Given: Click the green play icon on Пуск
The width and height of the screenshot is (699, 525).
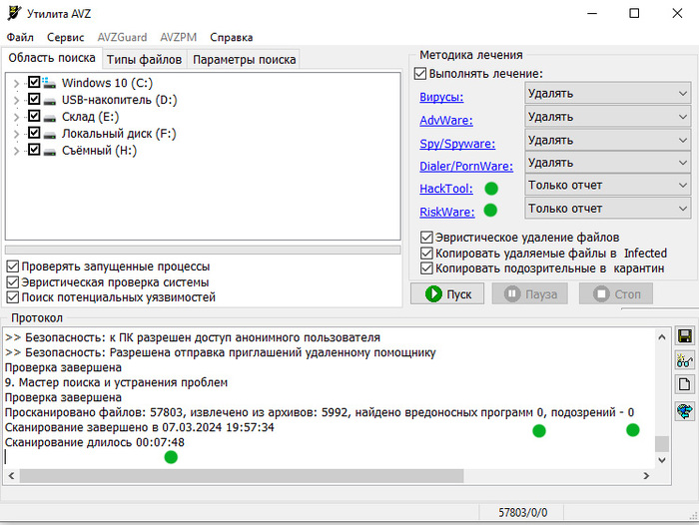Looking at the screenshot, I should pos(433,294).
